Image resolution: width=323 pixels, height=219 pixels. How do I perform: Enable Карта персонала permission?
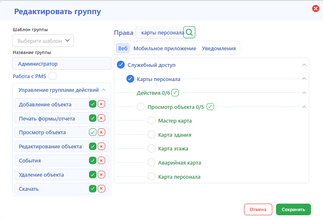[151, 177]
